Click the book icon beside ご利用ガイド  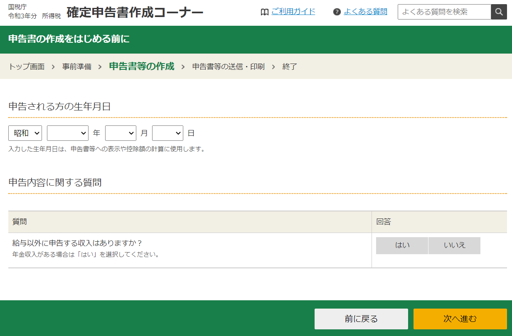(264, 12)
